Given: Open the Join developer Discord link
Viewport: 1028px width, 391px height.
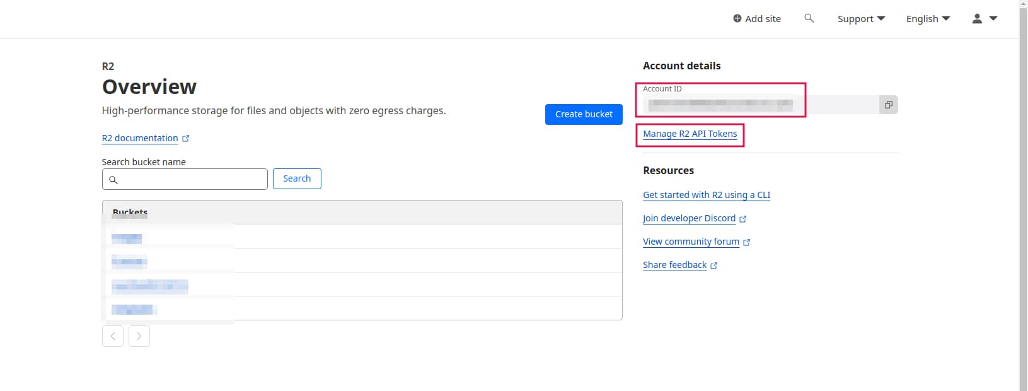Looking at the screenshot, I should (x=689, y=218).
